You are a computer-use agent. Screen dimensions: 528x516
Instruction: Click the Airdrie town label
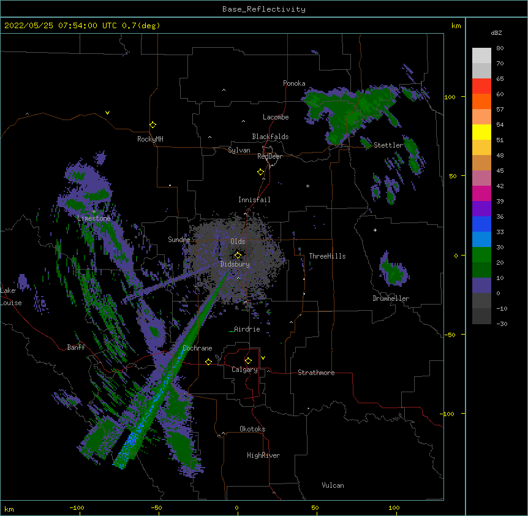pyautogui.click(x=247, y=329)
